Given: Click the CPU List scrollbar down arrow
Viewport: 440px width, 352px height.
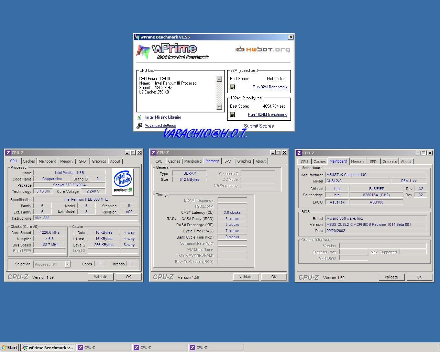Looking at the screenshot, I should pyautogui.click(x=219, y=107).
